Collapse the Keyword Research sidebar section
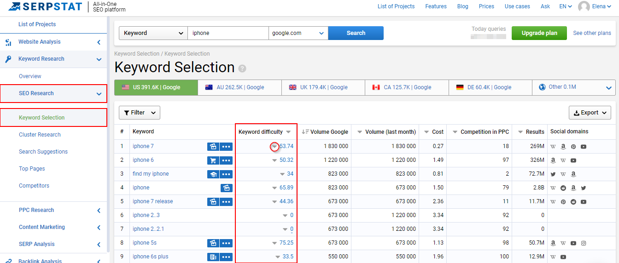Screen dimensions: 619x263 [x=99, y=59]
